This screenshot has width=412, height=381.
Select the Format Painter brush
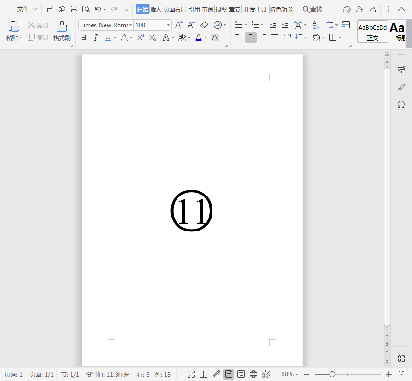(x=62, y=26)
